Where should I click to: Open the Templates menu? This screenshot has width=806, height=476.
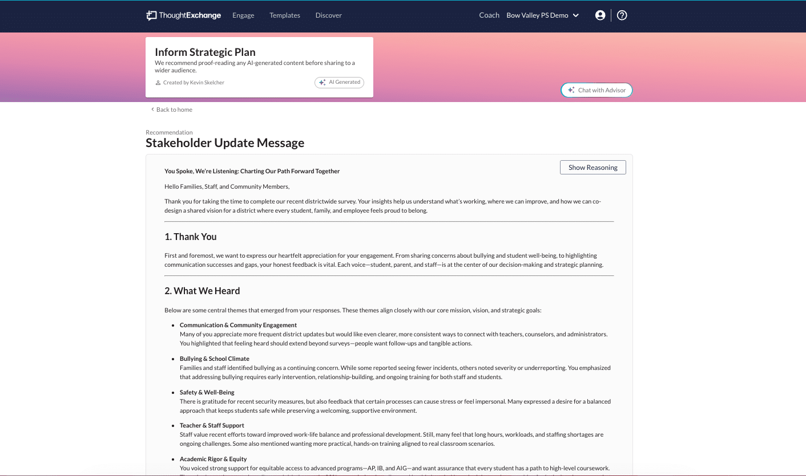coord(285,15)
